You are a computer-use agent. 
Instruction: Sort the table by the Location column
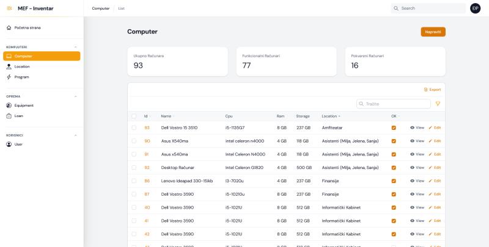point(331,116)
